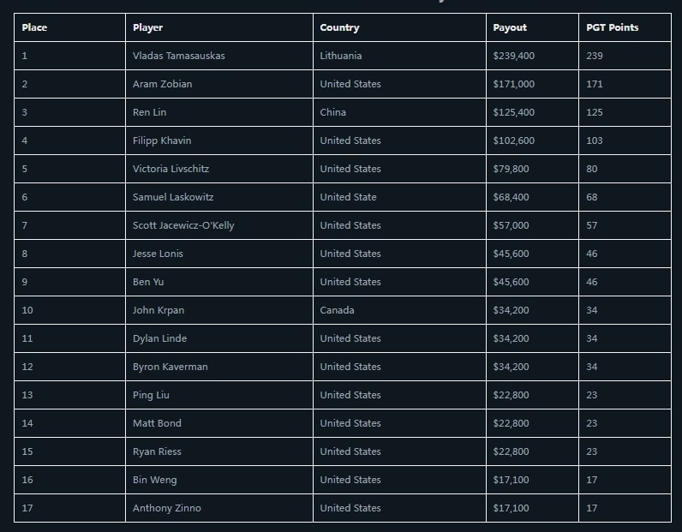The width and height of the screenshot is (682, 532).
Task: Click the Country column header
Action: tap(339, 27)
